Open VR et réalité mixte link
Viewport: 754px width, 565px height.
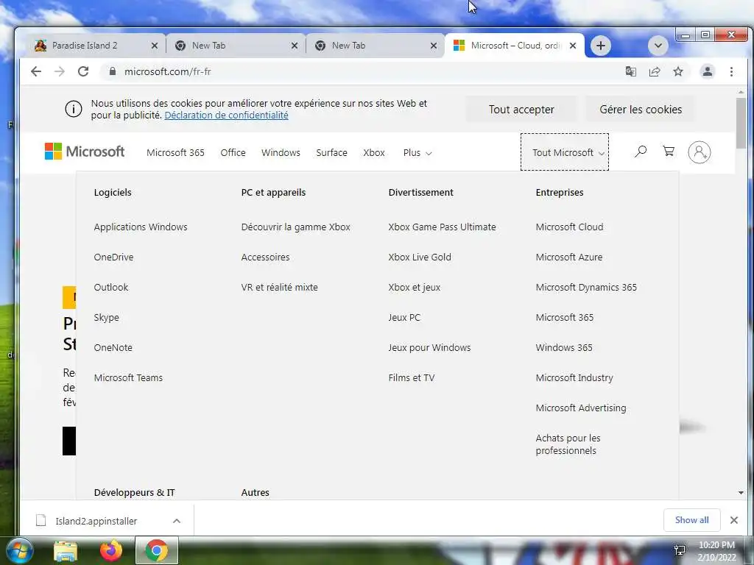click(279, 288)
